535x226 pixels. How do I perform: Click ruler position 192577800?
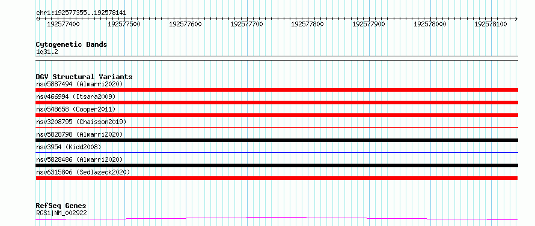(x=307, y=24)
